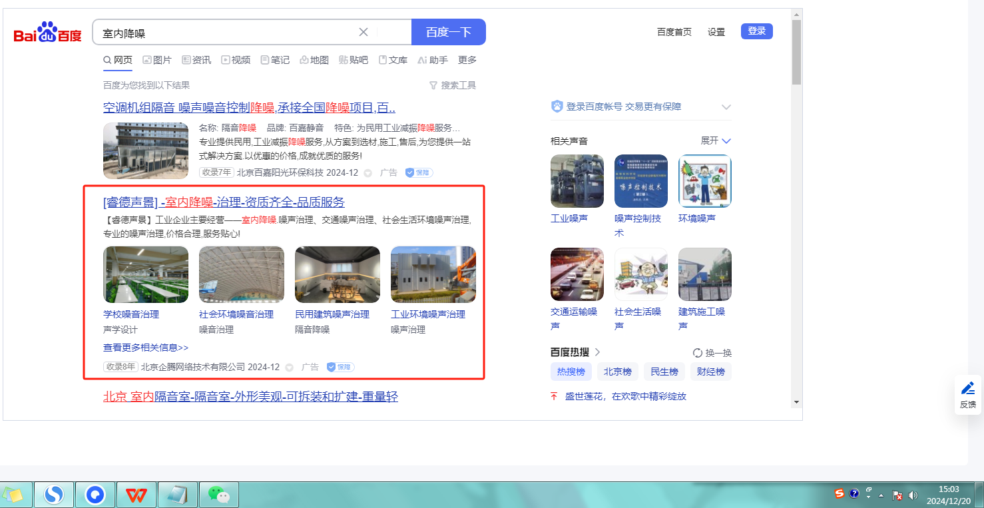984x508 pixels.
Task: Open dropdown arrow next to 北京企腾网络技术有限公司 2024-12
Action: 289,368
